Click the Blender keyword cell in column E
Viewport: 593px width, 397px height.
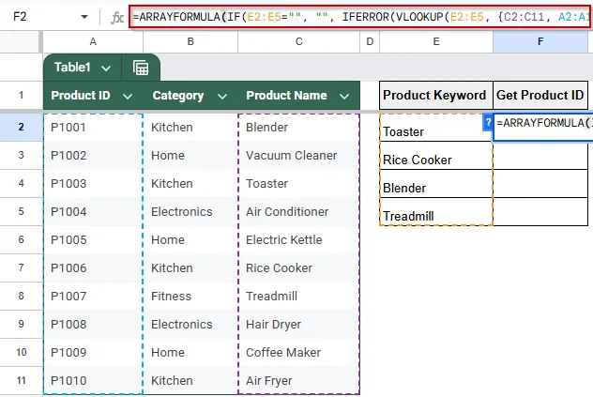tap(436, 184)
